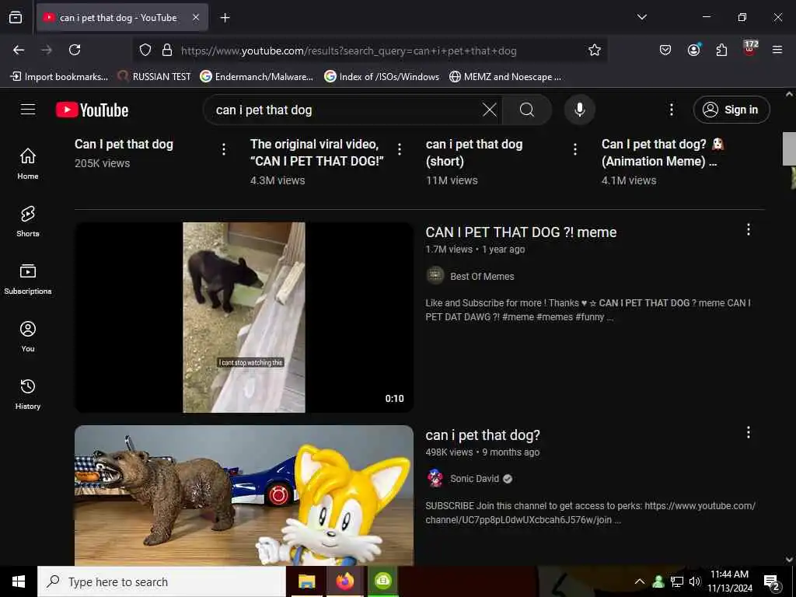
Task: Play the black bear video thumbnail
Action: [x=244, y=317]
